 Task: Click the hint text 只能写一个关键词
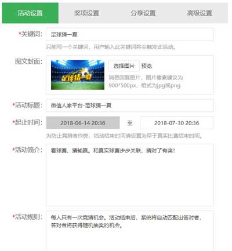67,47
